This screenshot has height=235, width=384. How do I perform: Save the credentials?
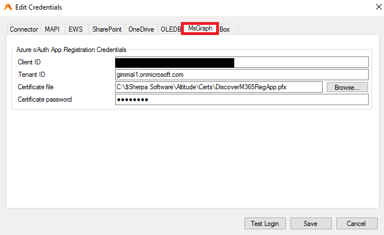coord(310,224)
